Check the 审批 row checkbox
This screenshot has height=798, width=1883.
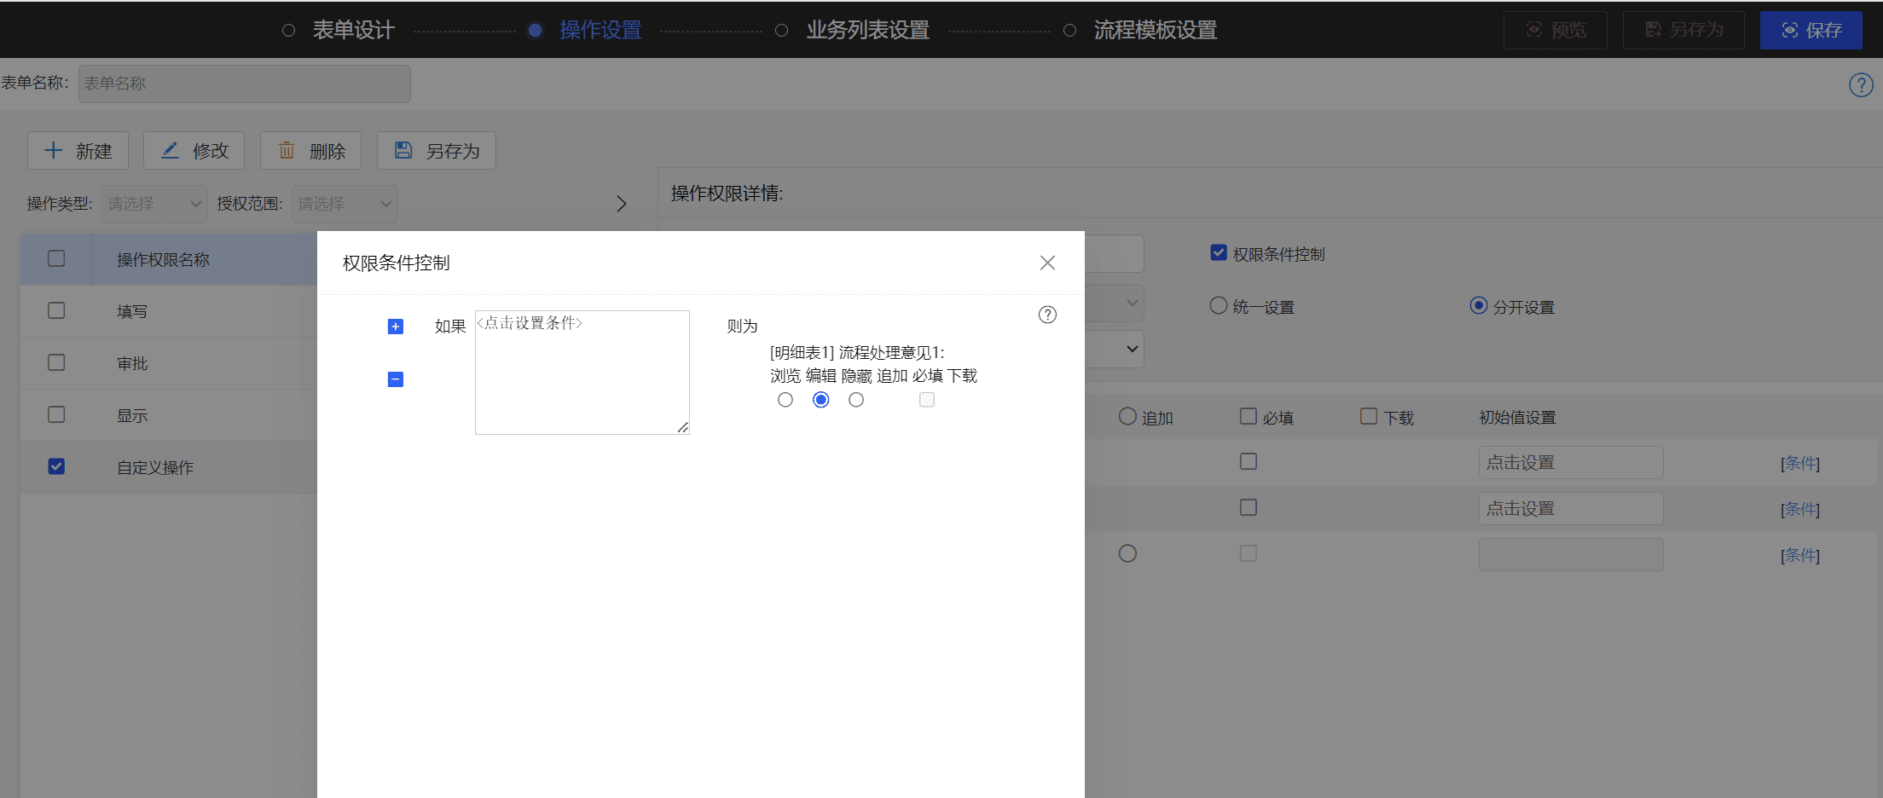coord(56,362)
